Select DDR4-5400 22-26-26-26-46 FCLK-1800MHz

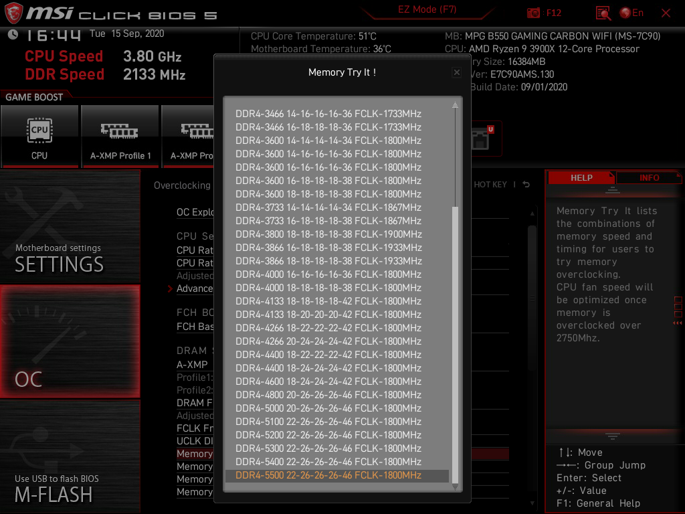(328, 462)
